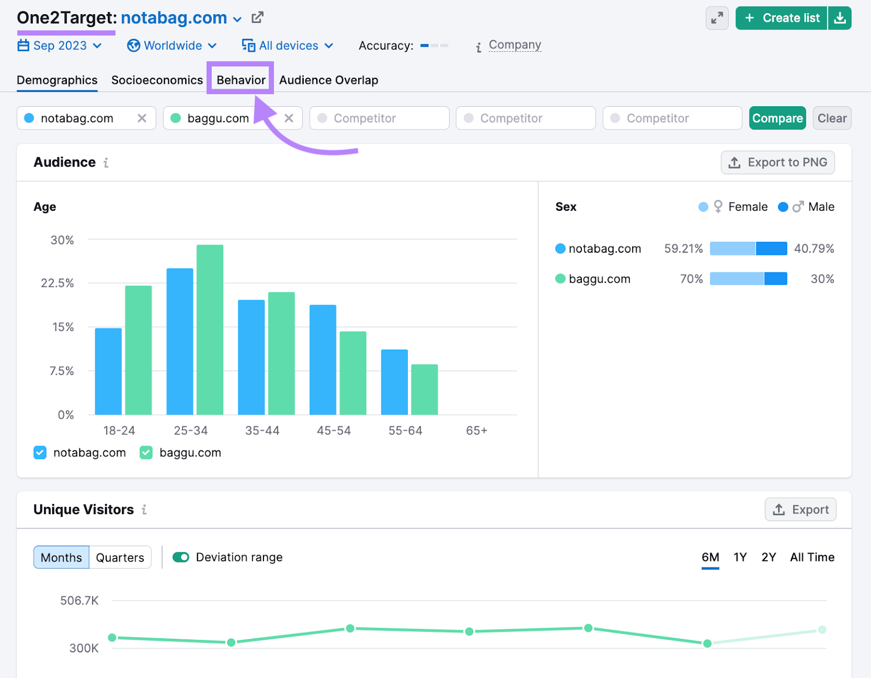871x678 pixels.
Task: Disable the Deviation range toggle
Action: click(180, 557)
